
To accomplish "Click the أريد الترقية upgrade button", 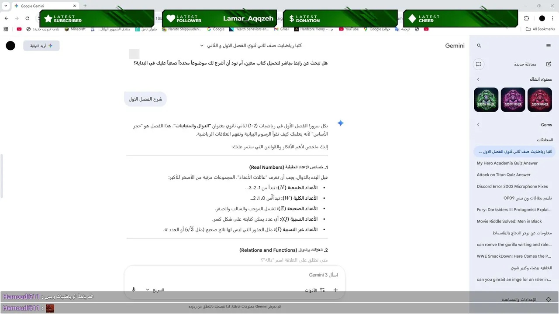I will (x=41, y=46).
